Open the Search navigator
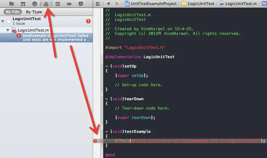Image resolution: width=267 pixels, height=158 pixels. click(34, 4)
